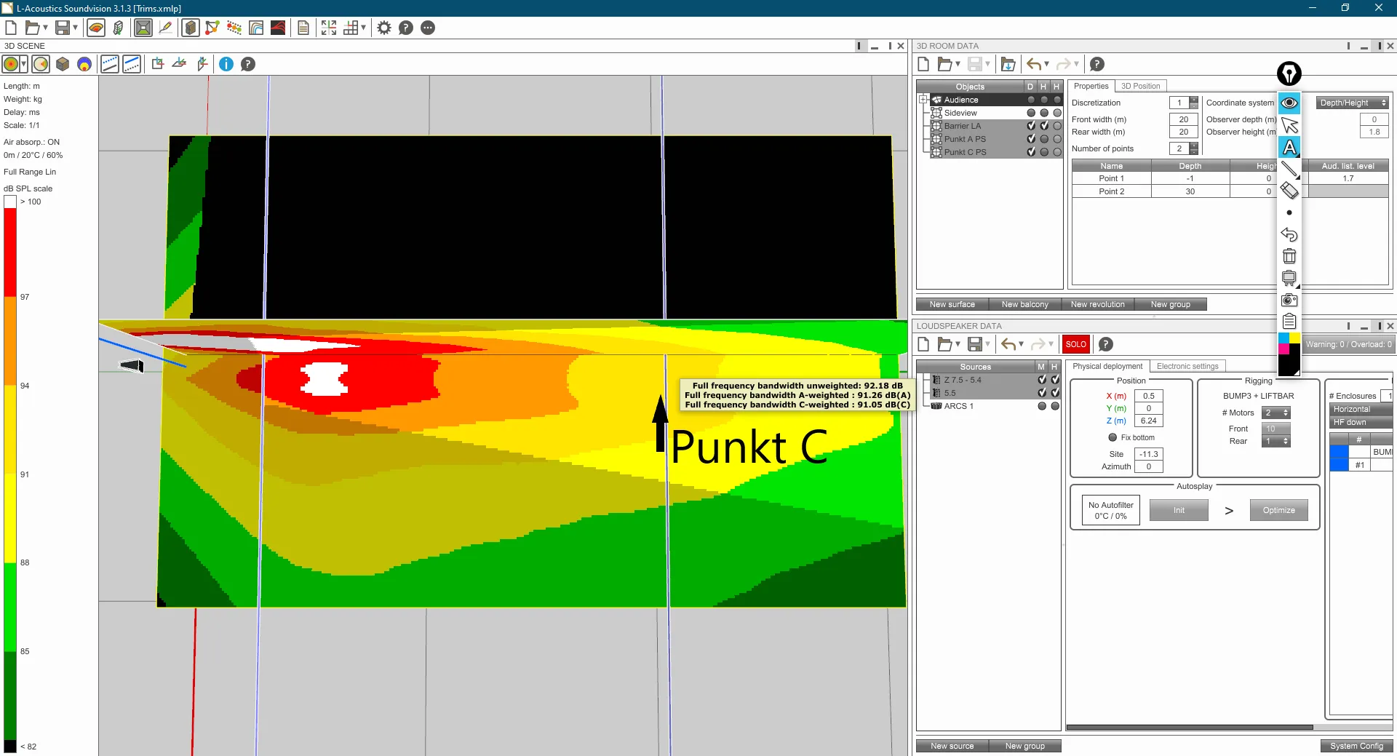The height and width of the screenshot is (756, 1397).
Task: Select the pencil drawing tool in main toolbar
Action: [x=166, y=28]
